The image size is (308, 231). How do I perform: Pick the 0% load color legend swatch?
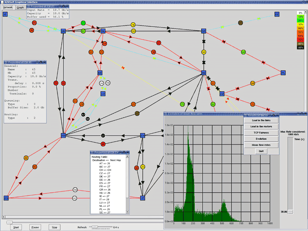pos(300,13)
